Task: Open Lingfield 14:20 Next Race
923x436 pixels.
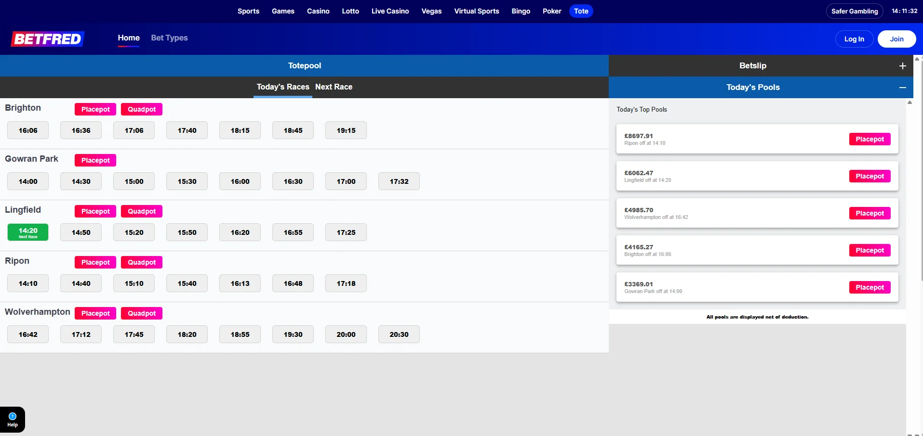Action: (28, 232)
